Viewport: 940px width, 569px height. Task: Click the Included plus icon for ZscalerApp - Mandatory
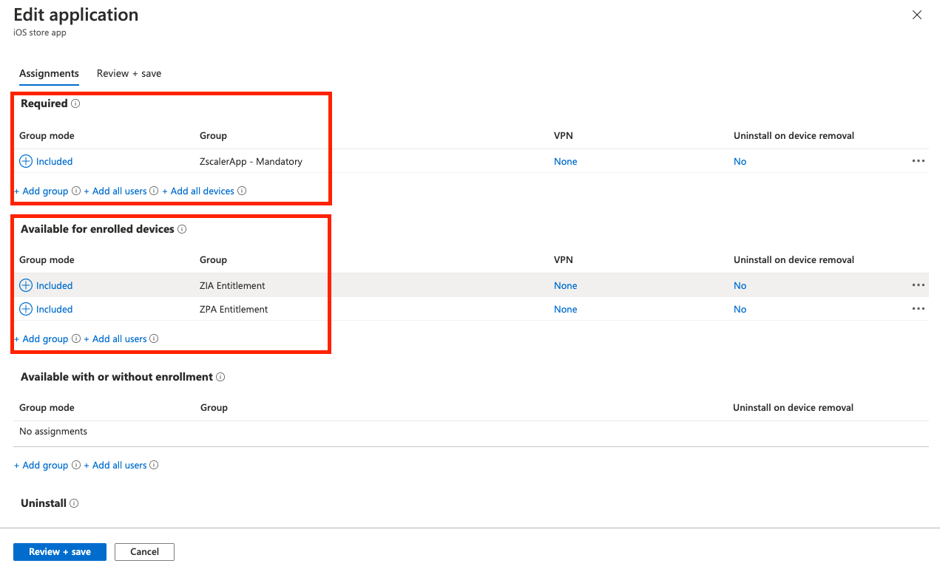(26, 161)
